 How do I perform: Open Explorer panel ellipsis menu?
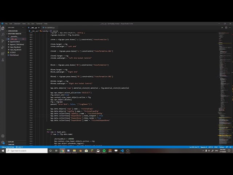[x=23, y=28]
